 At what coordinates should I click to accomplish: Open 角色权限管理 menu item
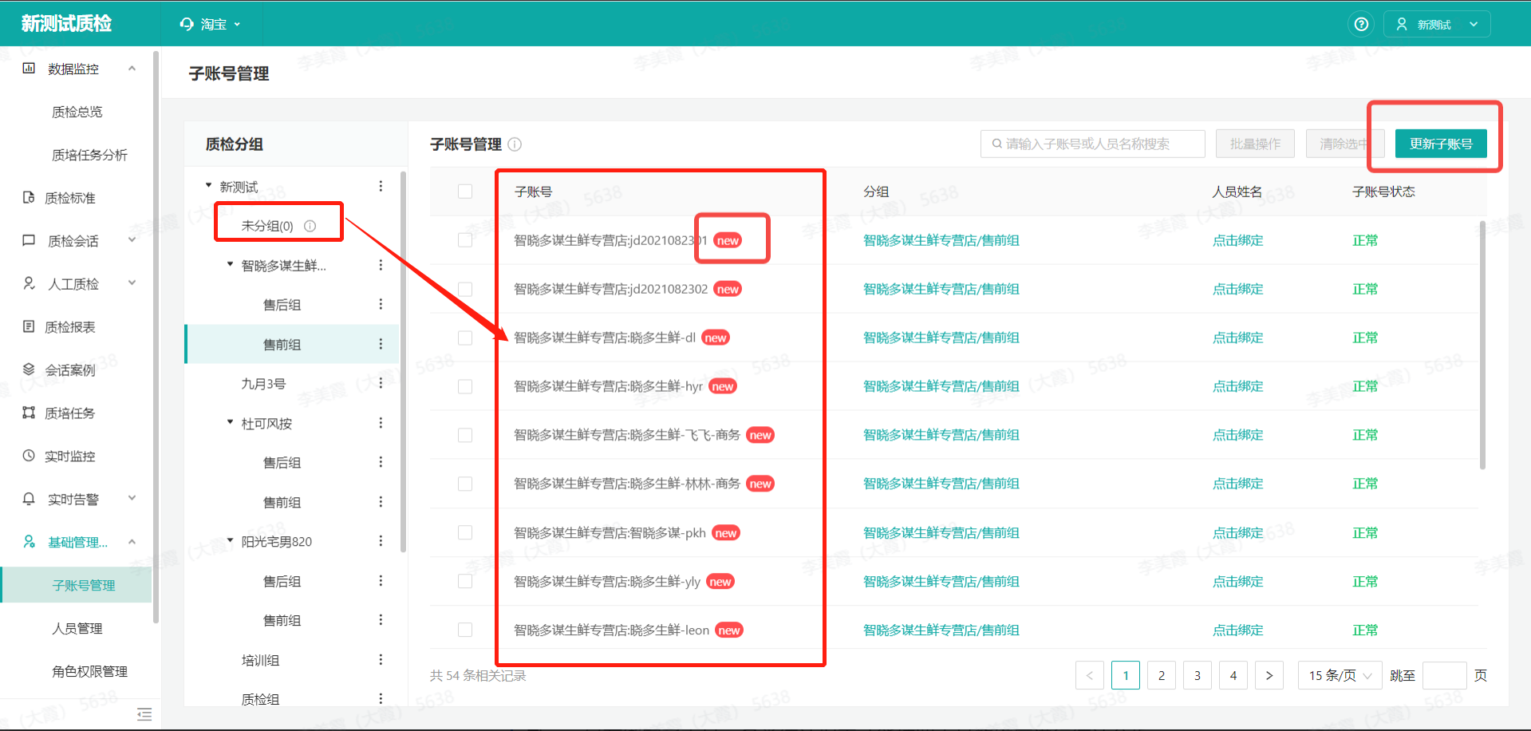click(x=89, y=672)
